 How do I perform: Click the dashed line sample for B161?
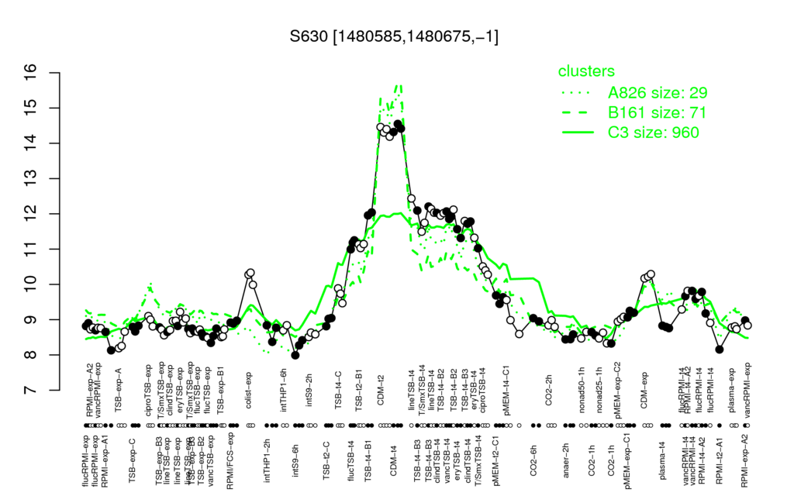(x=578, y=113)
